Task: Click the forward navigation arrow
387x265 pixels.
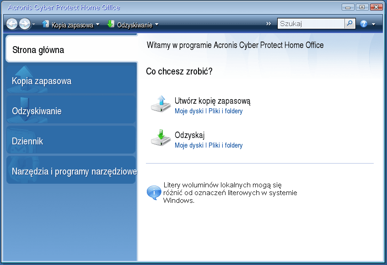Action: (x=25, y=24)
